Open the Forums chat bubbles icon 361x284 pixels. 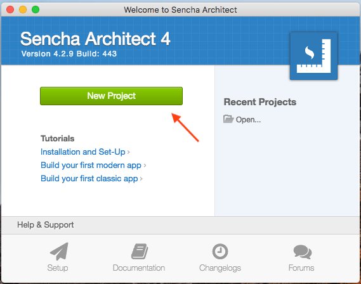(303, 252)
